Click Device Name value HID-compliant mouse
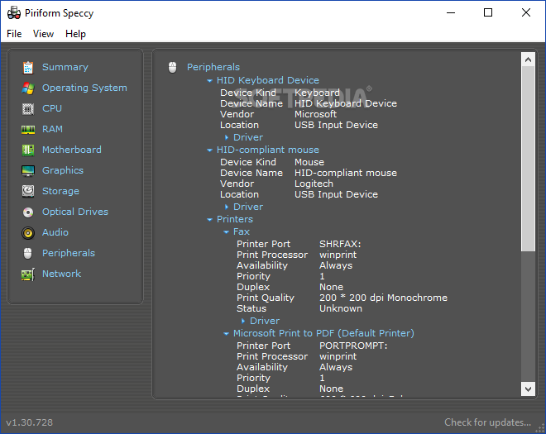Screen dimensions: 546x434 [x=346, y=173]
